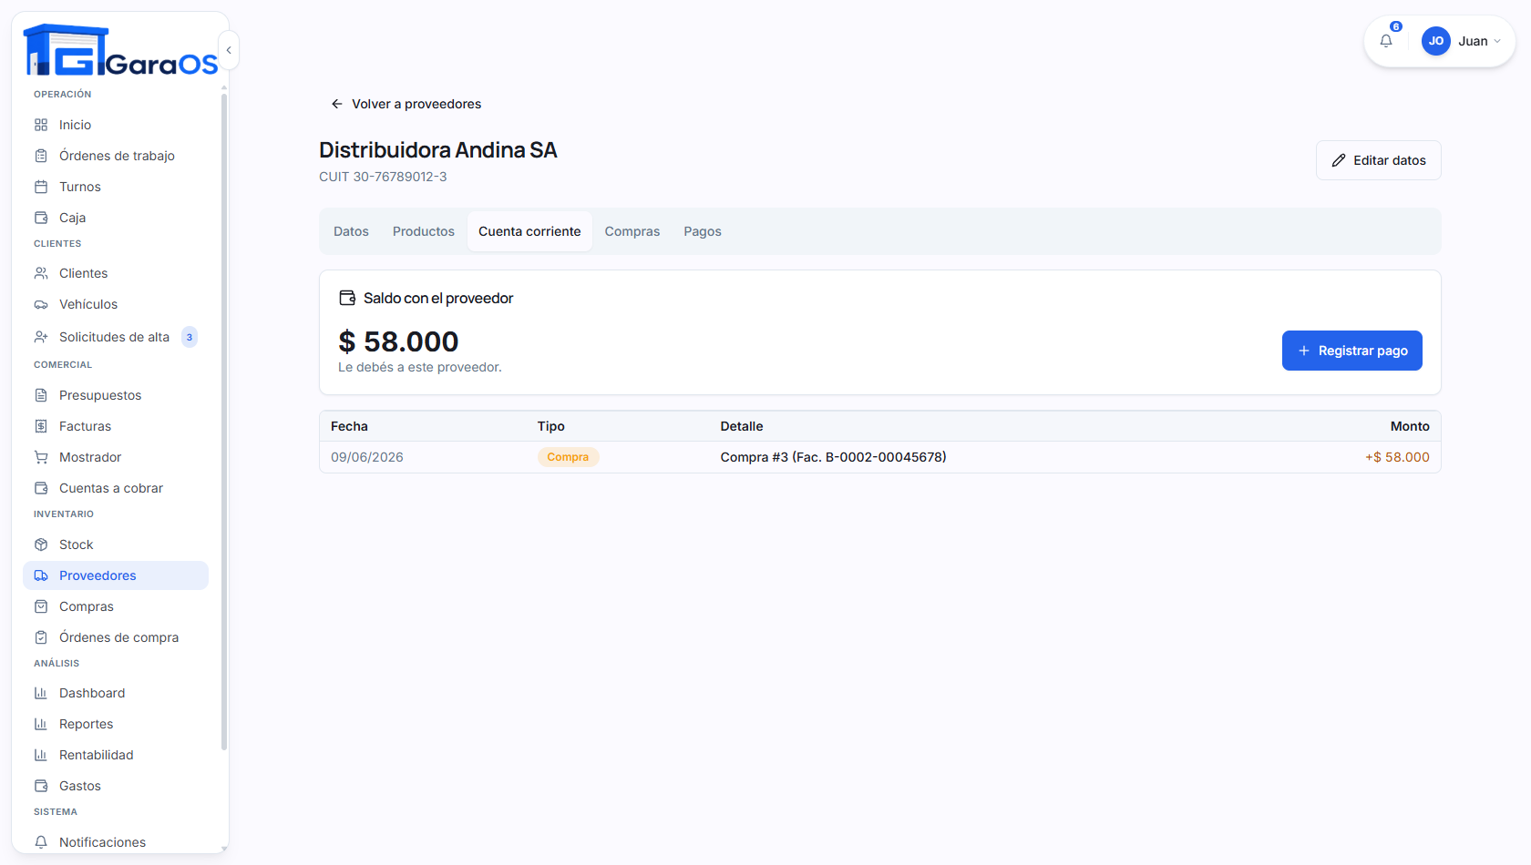Click the Editar datos button
Viewport: 1531px width, 865px height.
click(x=1378, y=160)
